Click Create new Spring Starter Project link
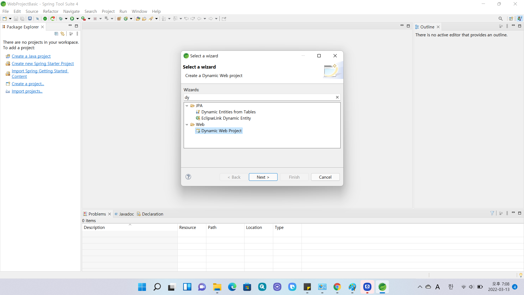The image size is (524, 295). coord(43,63)
